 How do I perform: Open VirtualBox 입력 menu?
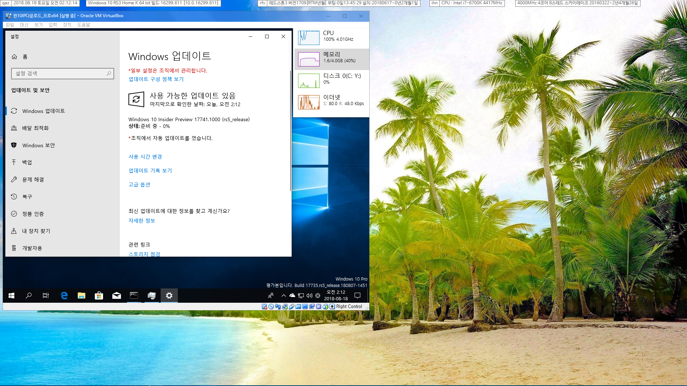pyautogui.click(x=53, y=25)
